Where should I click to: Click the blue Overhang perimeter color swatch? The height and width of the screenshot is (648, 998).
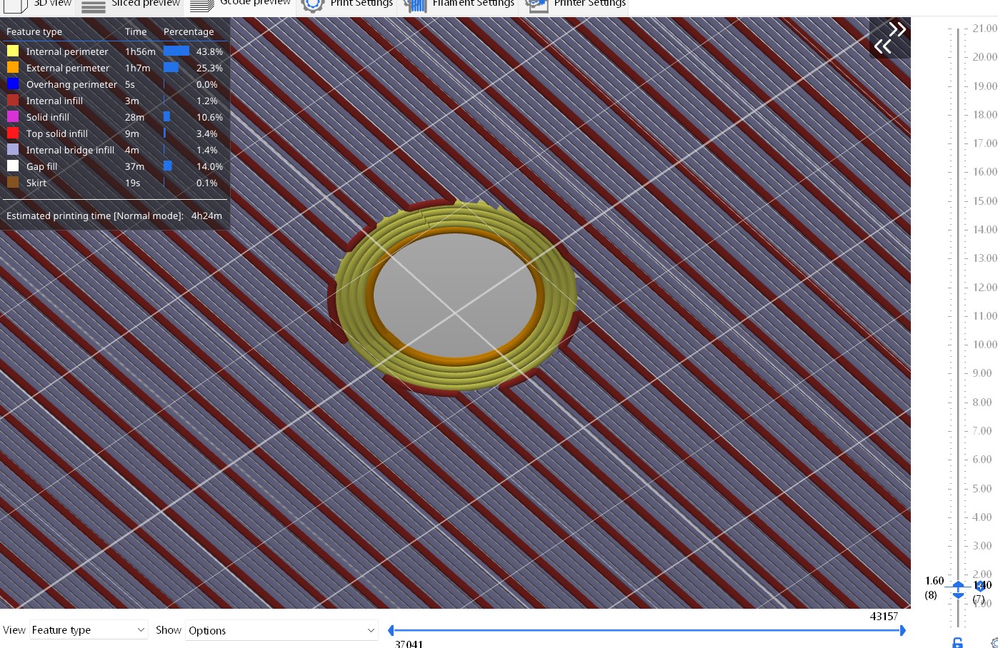[x=13, y=84]
